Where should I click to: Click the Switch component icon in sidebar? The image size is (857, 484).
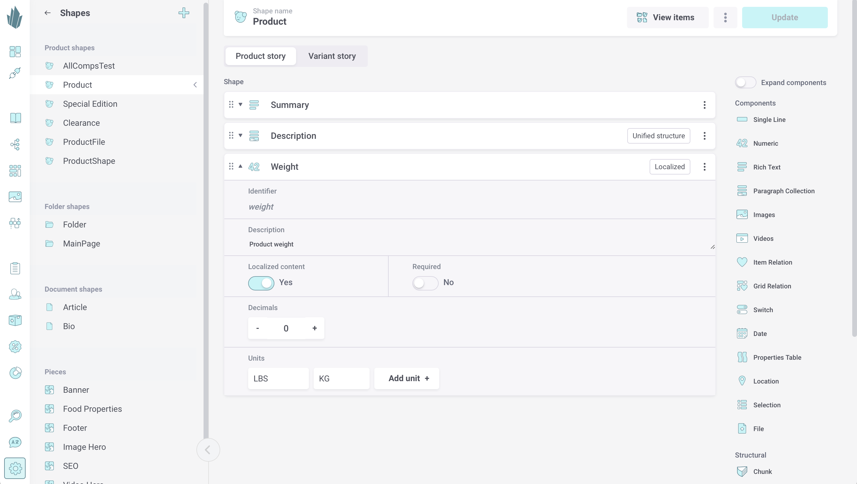point(742,310)
